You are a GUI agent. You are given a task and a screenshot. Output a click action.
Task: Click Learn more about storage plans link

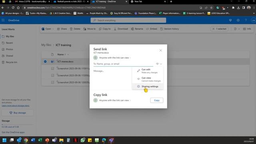16,106
